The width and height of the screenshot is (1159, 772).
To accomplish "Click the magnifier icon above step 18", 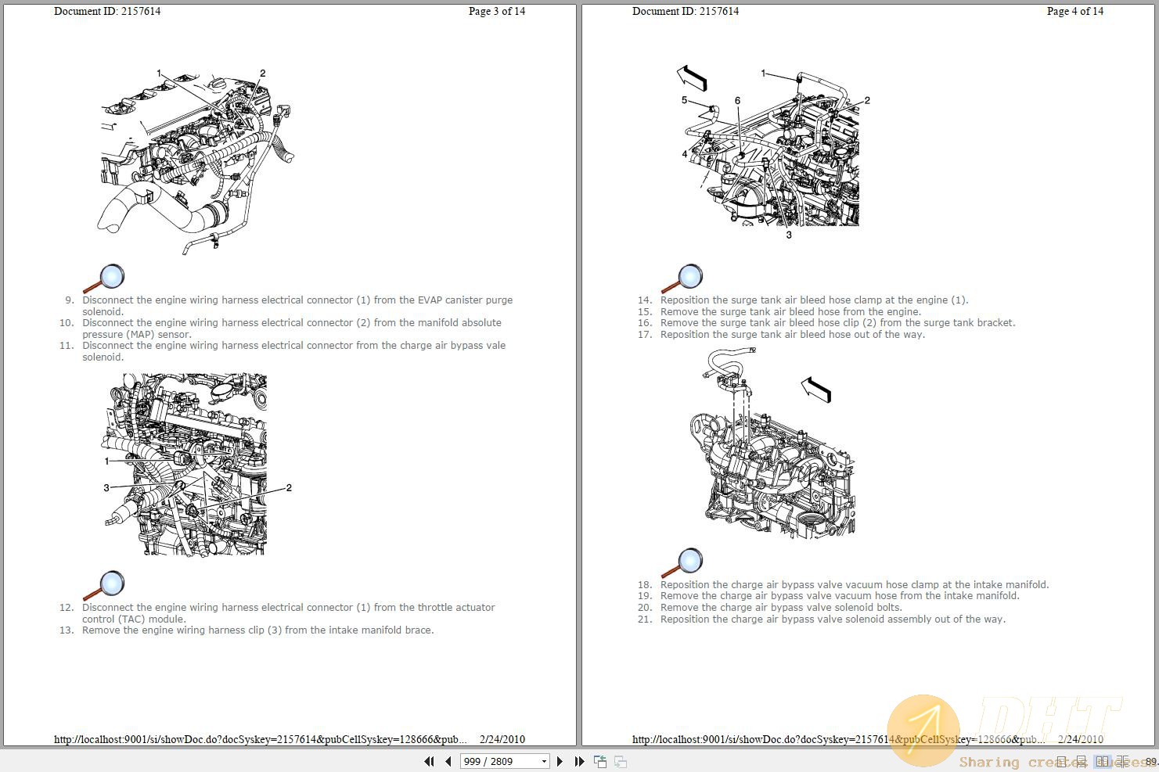I will tap(682, 563).
